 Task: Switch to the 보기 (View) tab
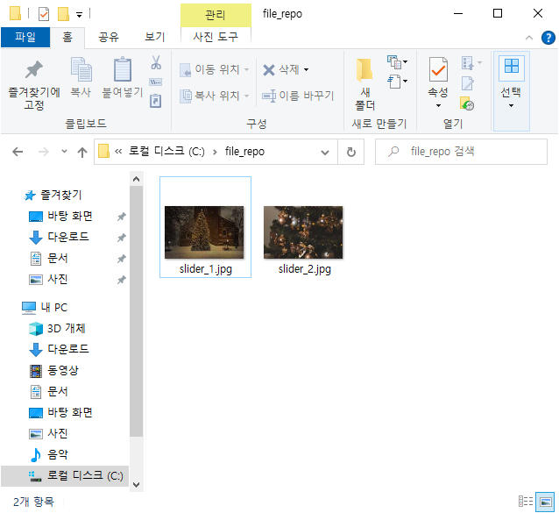point(155,37)
